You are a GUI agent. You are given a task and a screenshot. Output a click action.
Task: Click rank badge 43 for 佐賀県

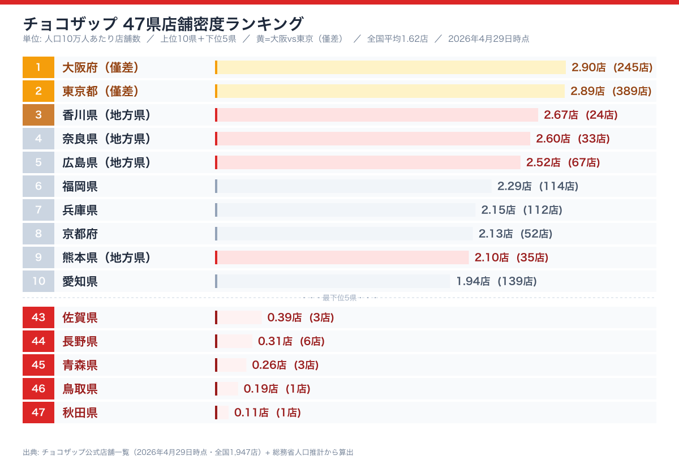[38, 317]
